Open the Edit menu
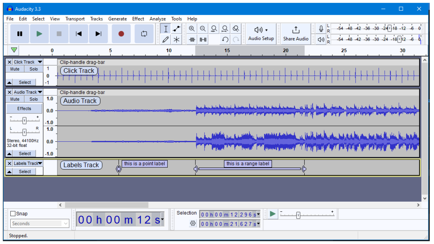Image resolution: width=434 pixels, height=244 pixels. [23, 19]
